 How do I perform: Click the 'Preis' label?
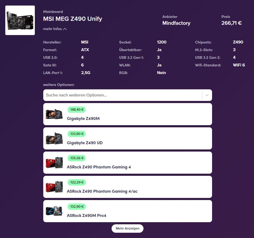[226, 17]
